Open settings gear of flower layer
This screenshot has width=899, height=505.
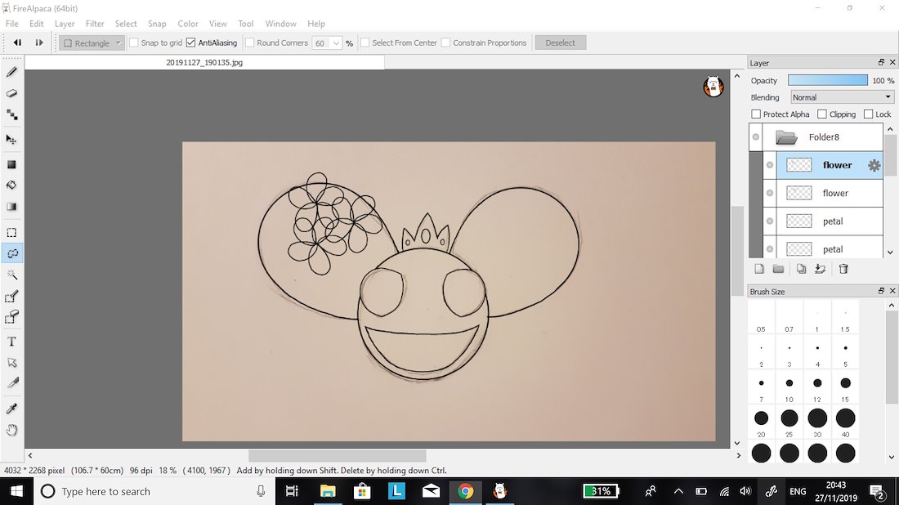874,166
